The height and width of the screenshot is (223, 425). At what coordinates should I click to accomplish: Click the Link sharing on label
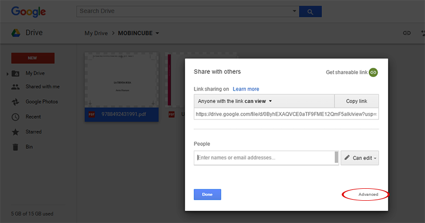[211, 89]
